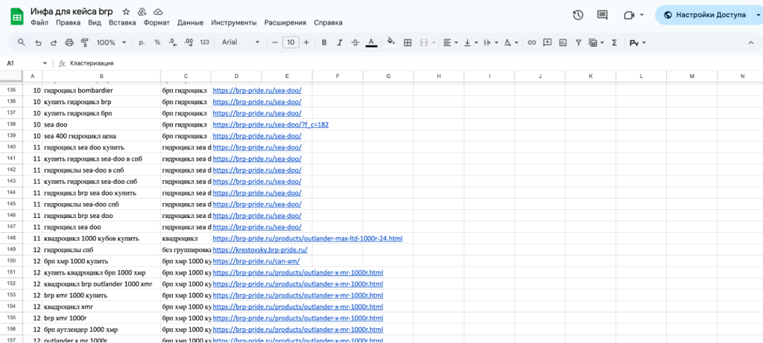
Task: Click the functions sigma icon
Action: 614,42
